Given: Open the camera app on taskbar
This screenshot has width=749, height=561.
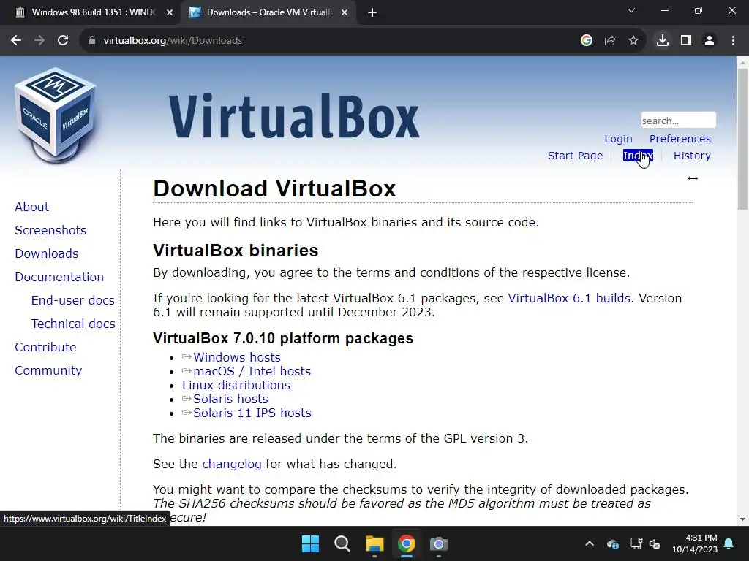Looking at the screenshot, I should (439, 543).
